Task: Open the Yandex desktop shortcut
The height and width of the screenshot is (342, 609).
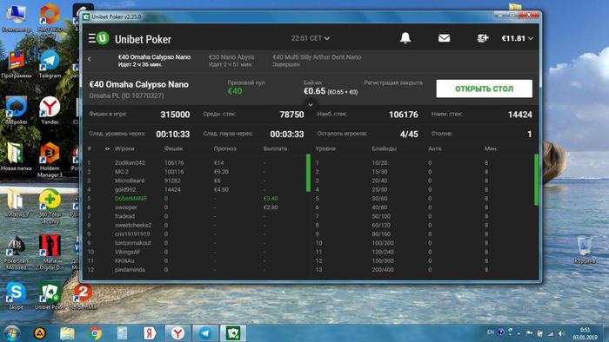Action: coord(50,110)
